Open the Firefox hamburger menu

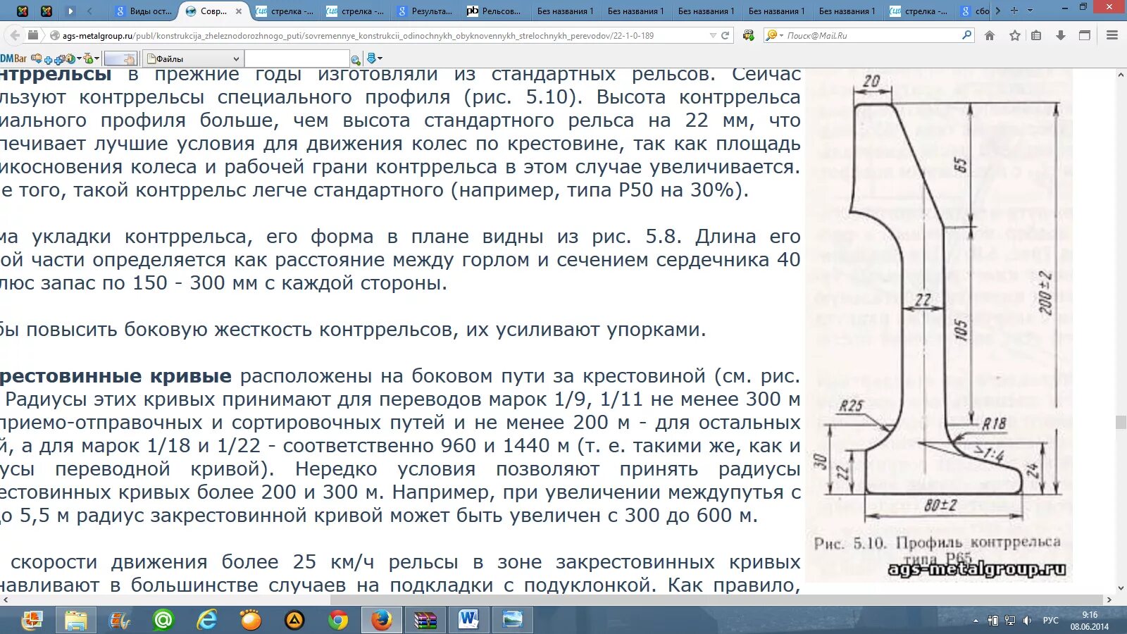1112,35
